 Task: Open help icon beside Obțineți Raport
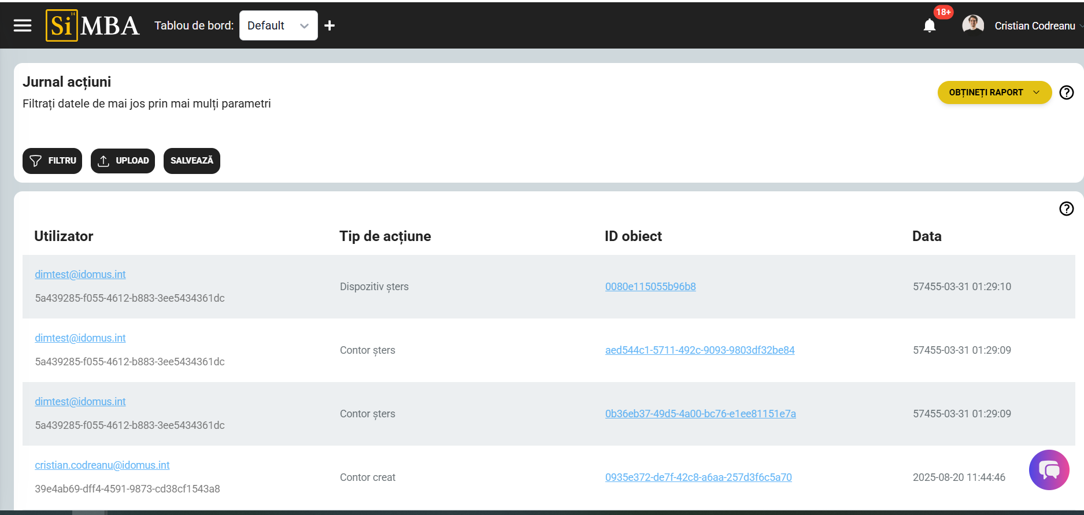pos(1066,92)
